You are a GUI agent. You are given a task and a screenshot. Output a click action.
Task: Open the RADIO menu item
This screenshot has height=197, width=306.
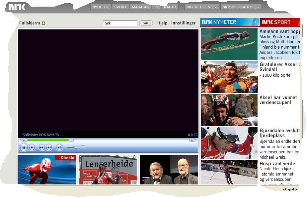[x=170, y=7]
